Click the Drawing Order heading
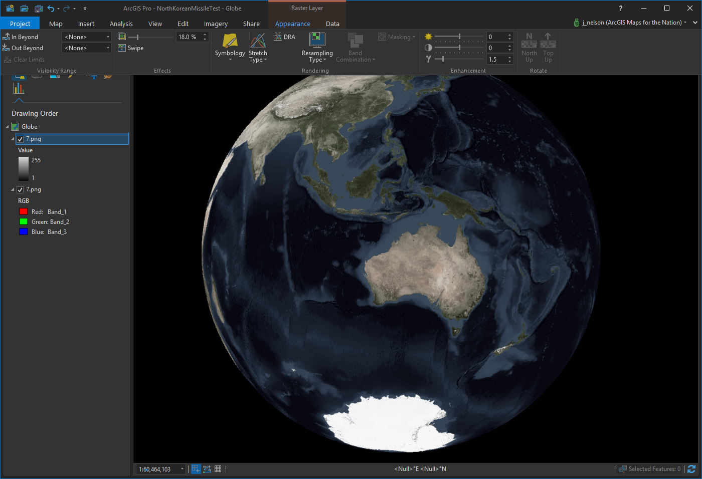702x479 pixels. (35, 113)
